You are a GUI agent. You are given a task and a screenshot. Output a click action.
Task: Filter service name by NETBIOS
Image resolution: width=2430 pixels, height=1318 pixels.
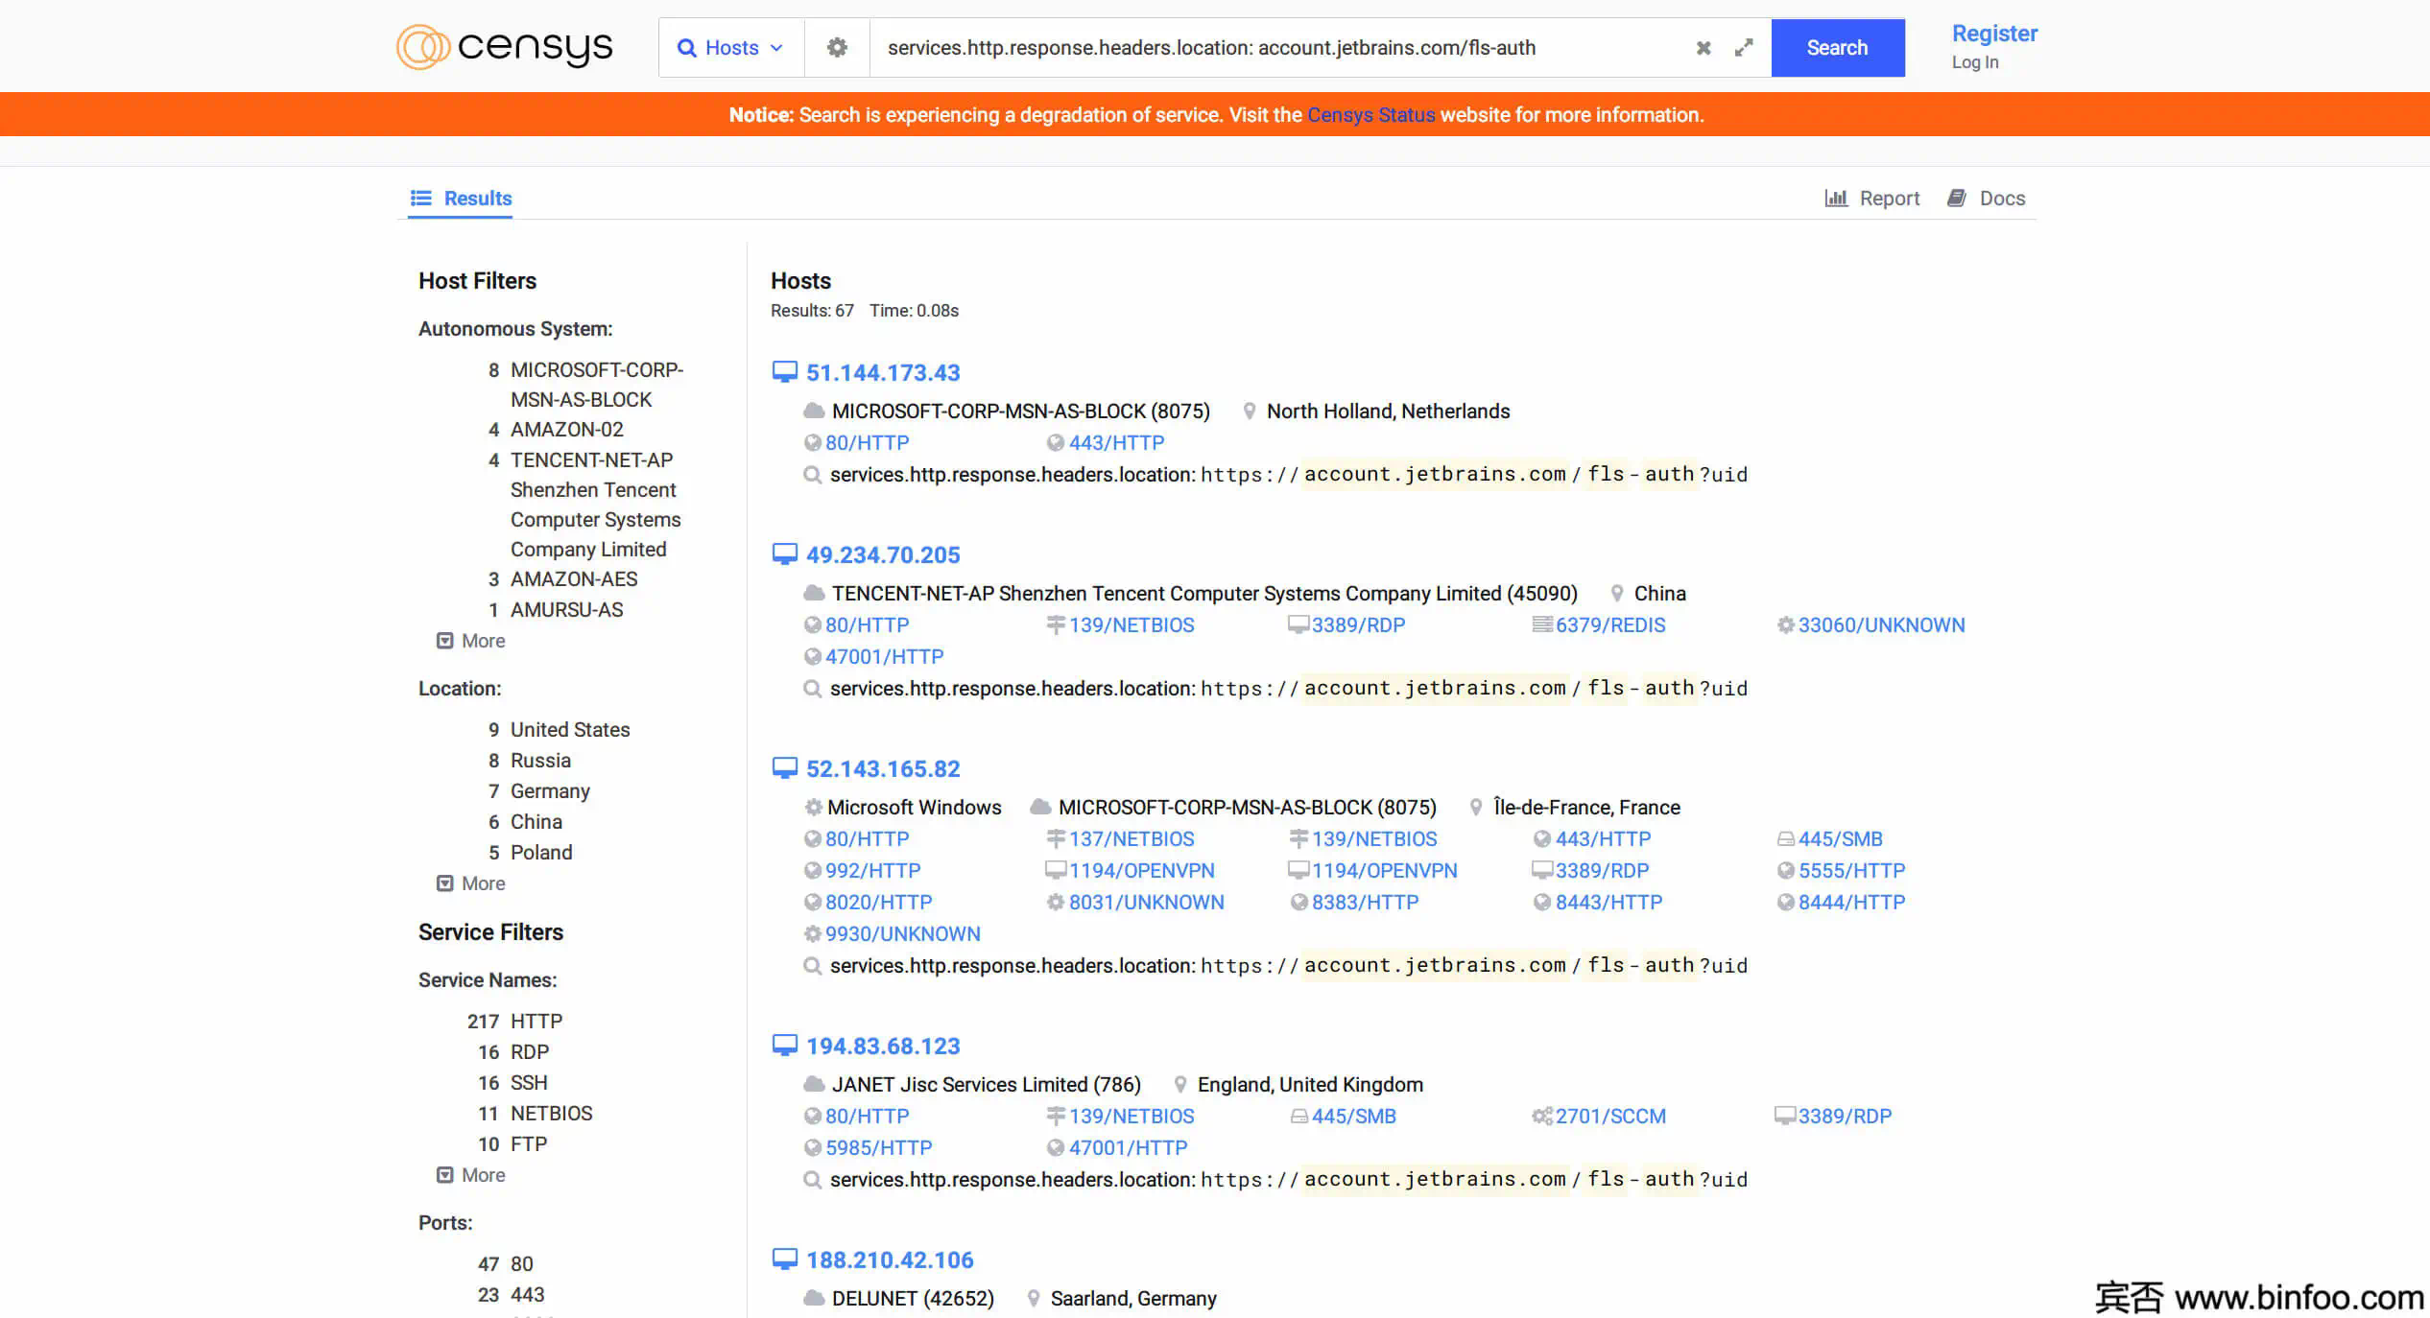552,1114
